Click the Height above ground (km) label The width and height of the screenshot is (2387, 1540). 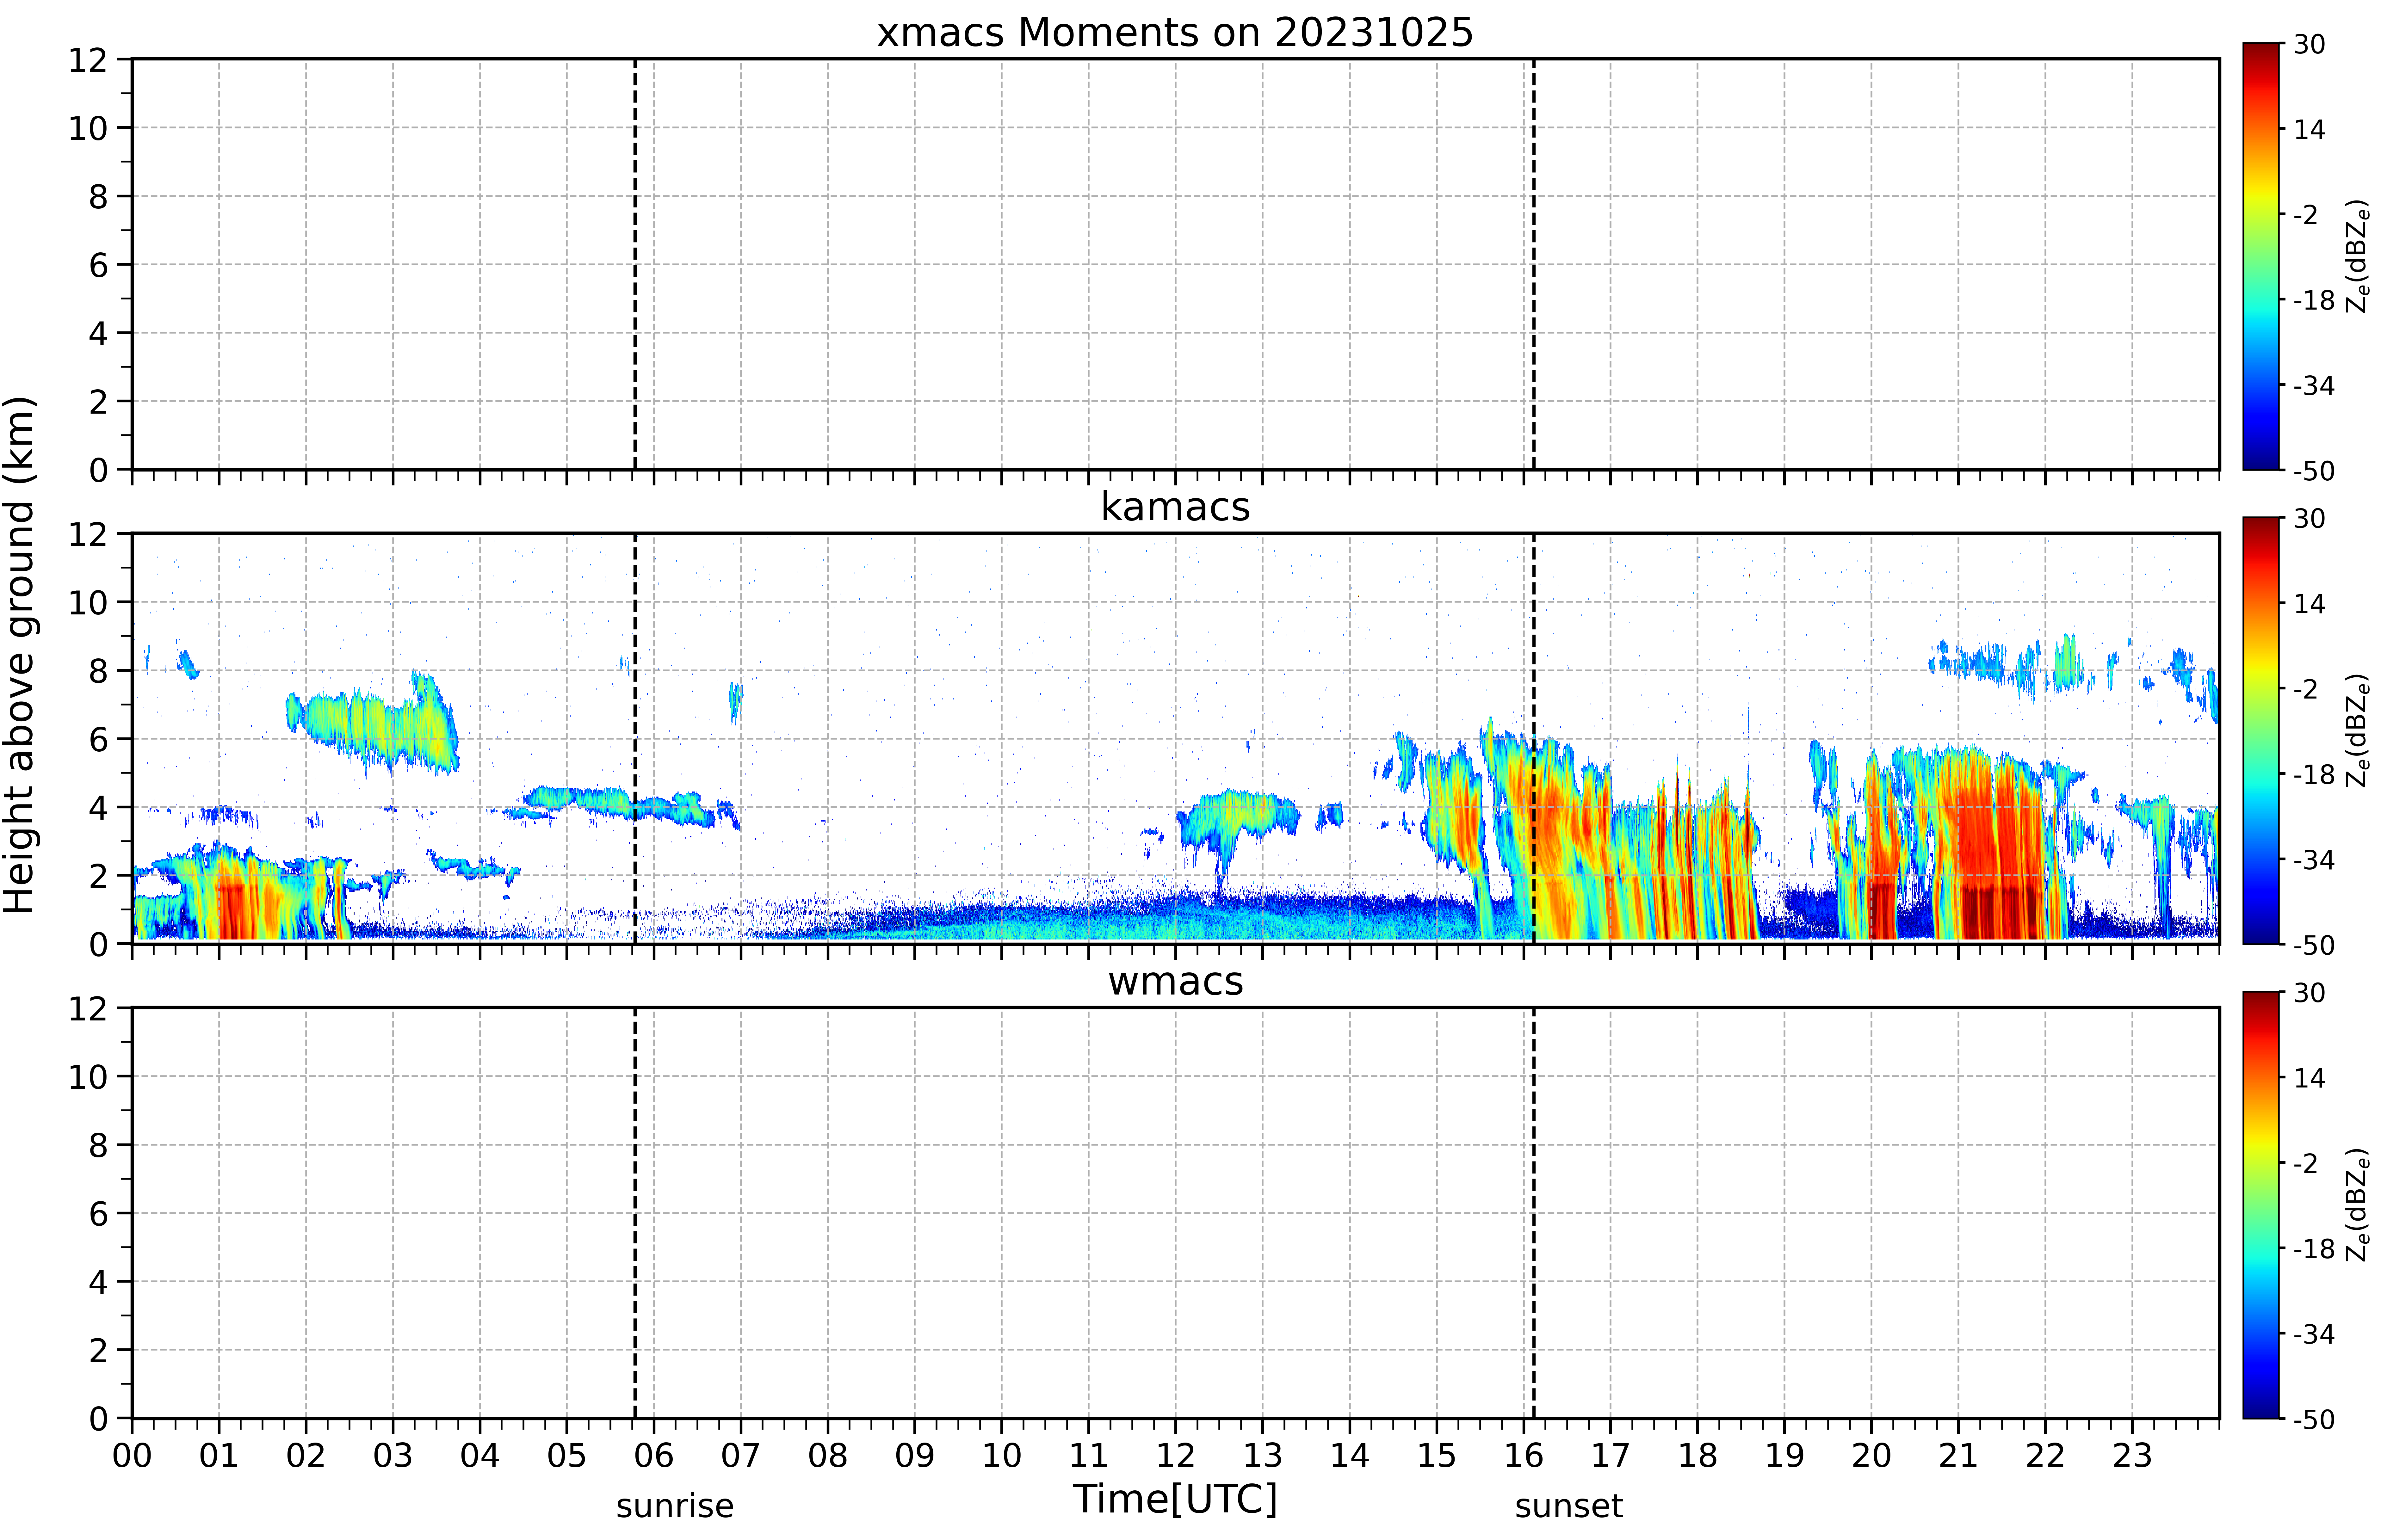pos(19,654)
